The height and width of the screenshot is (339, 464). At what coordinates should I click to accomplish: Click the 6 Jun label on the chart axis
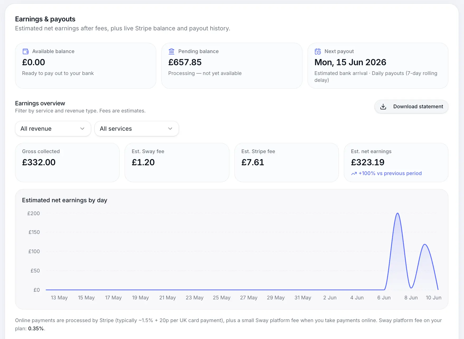(384, 298)
